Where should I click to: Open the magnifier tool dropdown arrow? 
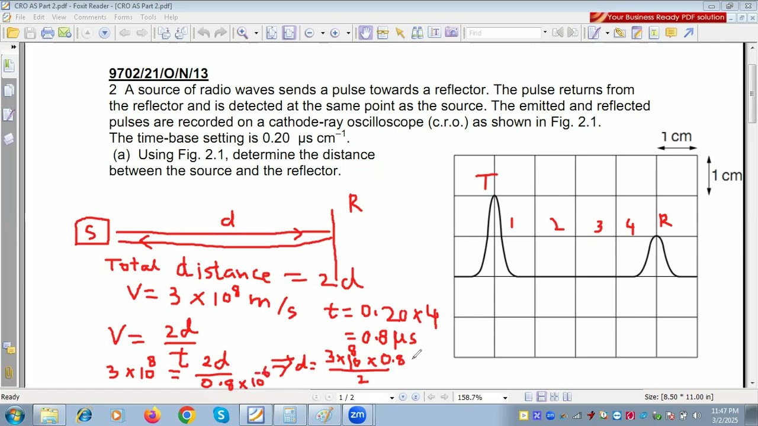tap(256, 33)
